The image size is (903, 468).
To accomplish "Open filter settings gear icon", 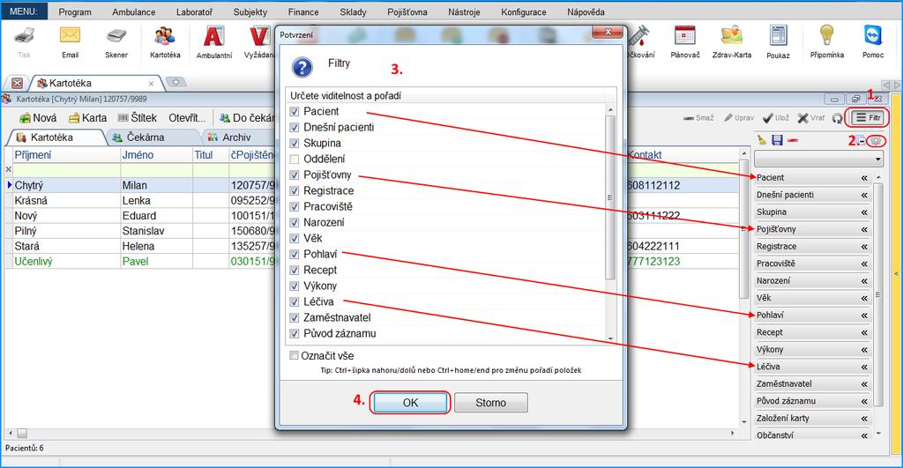I will (x=877, y=140).
